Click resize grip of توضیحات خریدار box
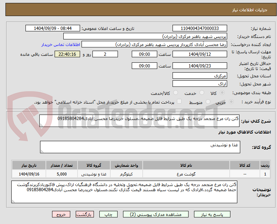The height and width of the screenshot is (224, 277). [13, 201]
